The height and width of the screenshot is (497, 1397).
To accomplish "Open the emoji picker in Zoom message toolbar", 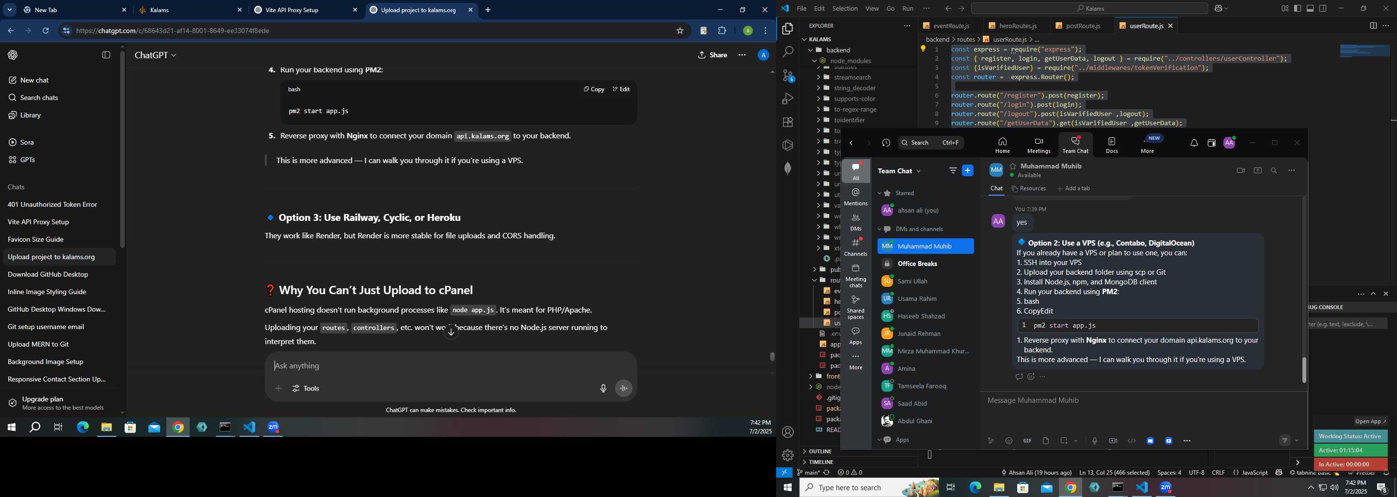I will click(1009, 441).
